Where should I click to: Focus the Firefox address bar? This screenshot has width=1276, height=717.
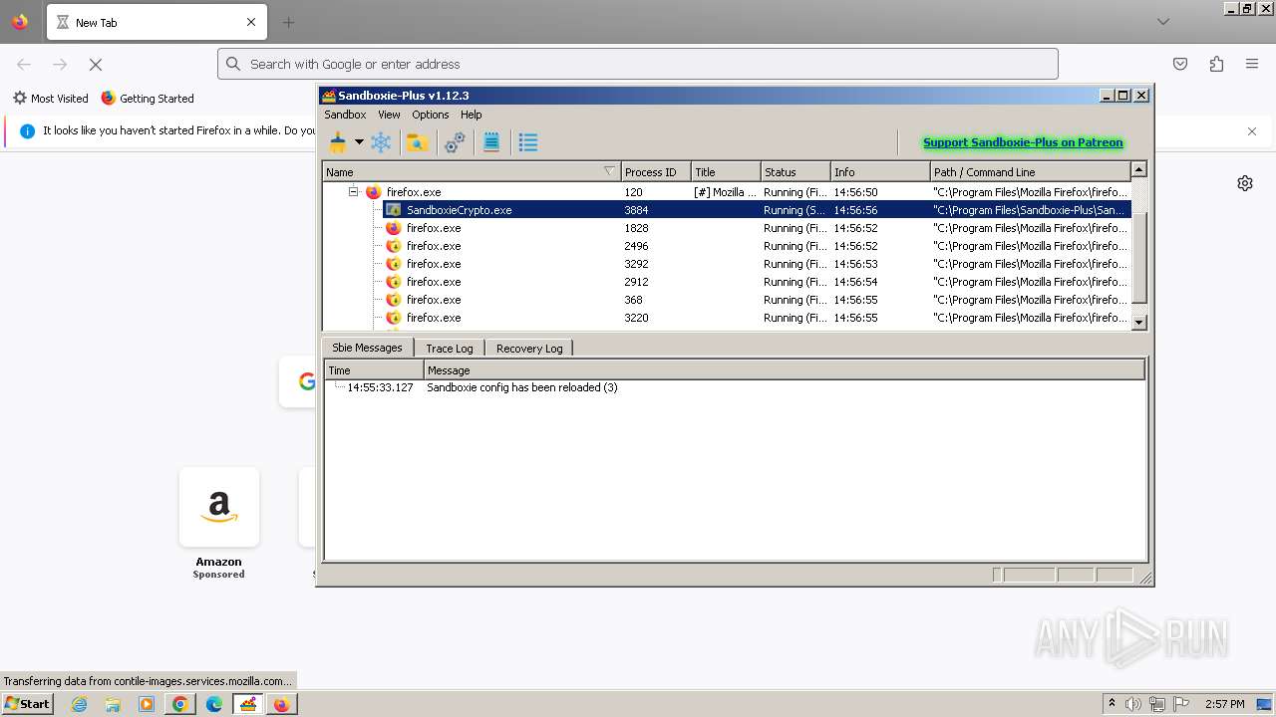pos(638,64)
